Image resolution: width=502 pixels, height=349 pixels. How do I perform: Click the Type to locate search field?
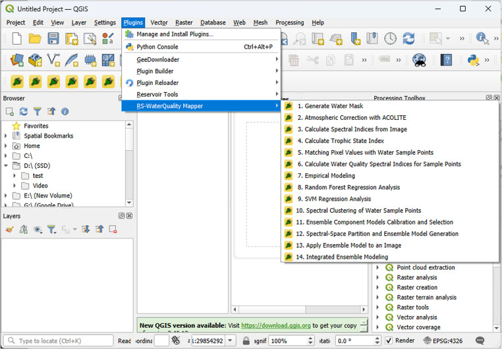coord(58,340)
